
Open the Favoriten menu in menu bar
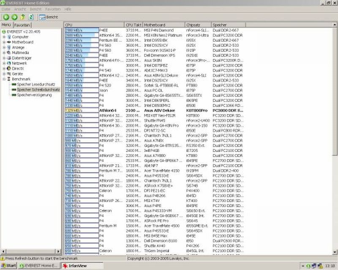53,9
